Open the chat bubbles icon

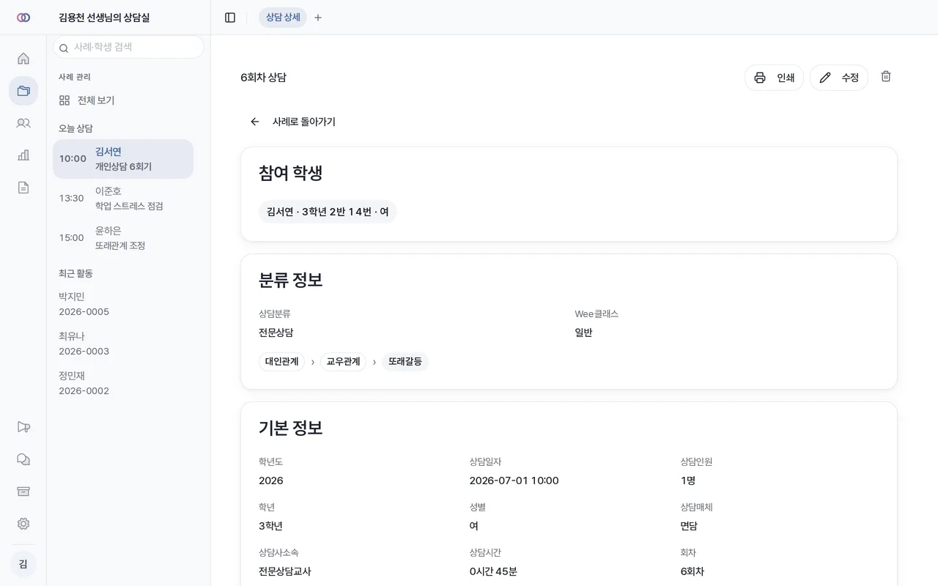click(x=23, y=459)
